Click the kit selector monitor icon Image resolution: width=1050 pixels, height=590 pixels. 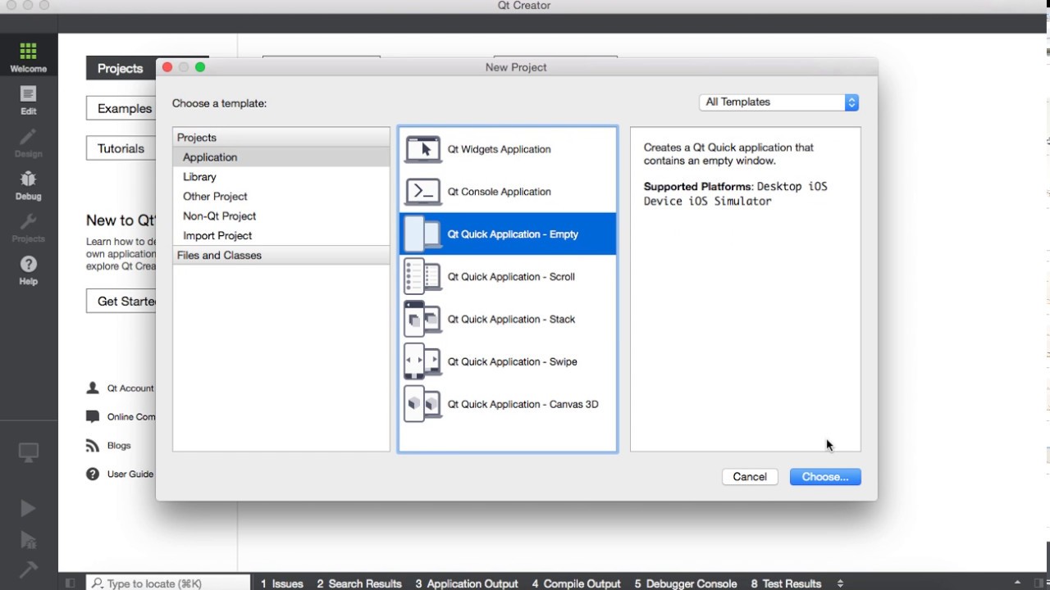29,452
